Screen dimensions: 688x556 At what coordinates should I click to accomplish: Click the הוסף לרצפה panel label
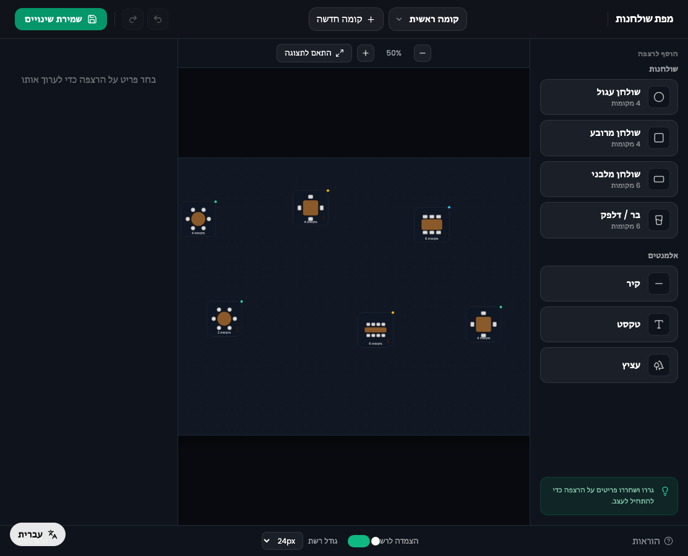(x=658, y=54)
